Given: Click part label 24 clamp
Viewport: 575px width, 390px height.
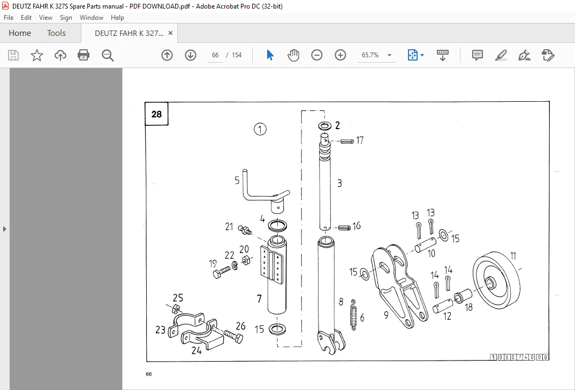Looking at the screenshot, I should [196, 351].
